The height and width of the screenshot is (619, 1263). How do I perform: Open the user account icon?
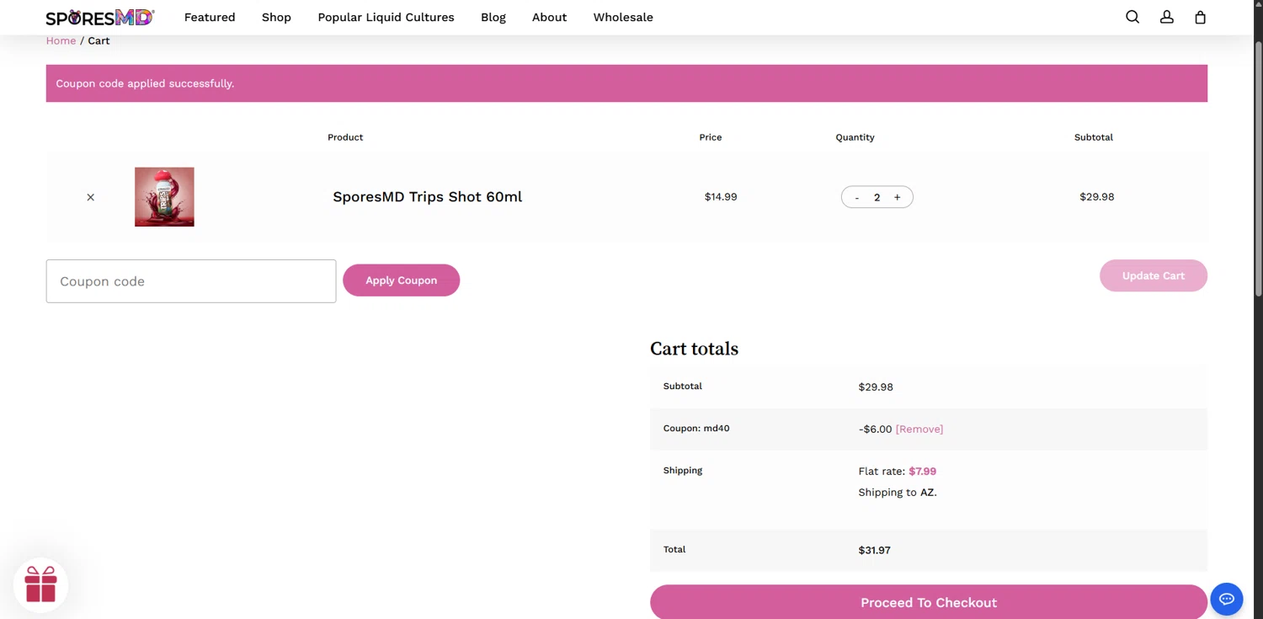(x=1167, y=17)
